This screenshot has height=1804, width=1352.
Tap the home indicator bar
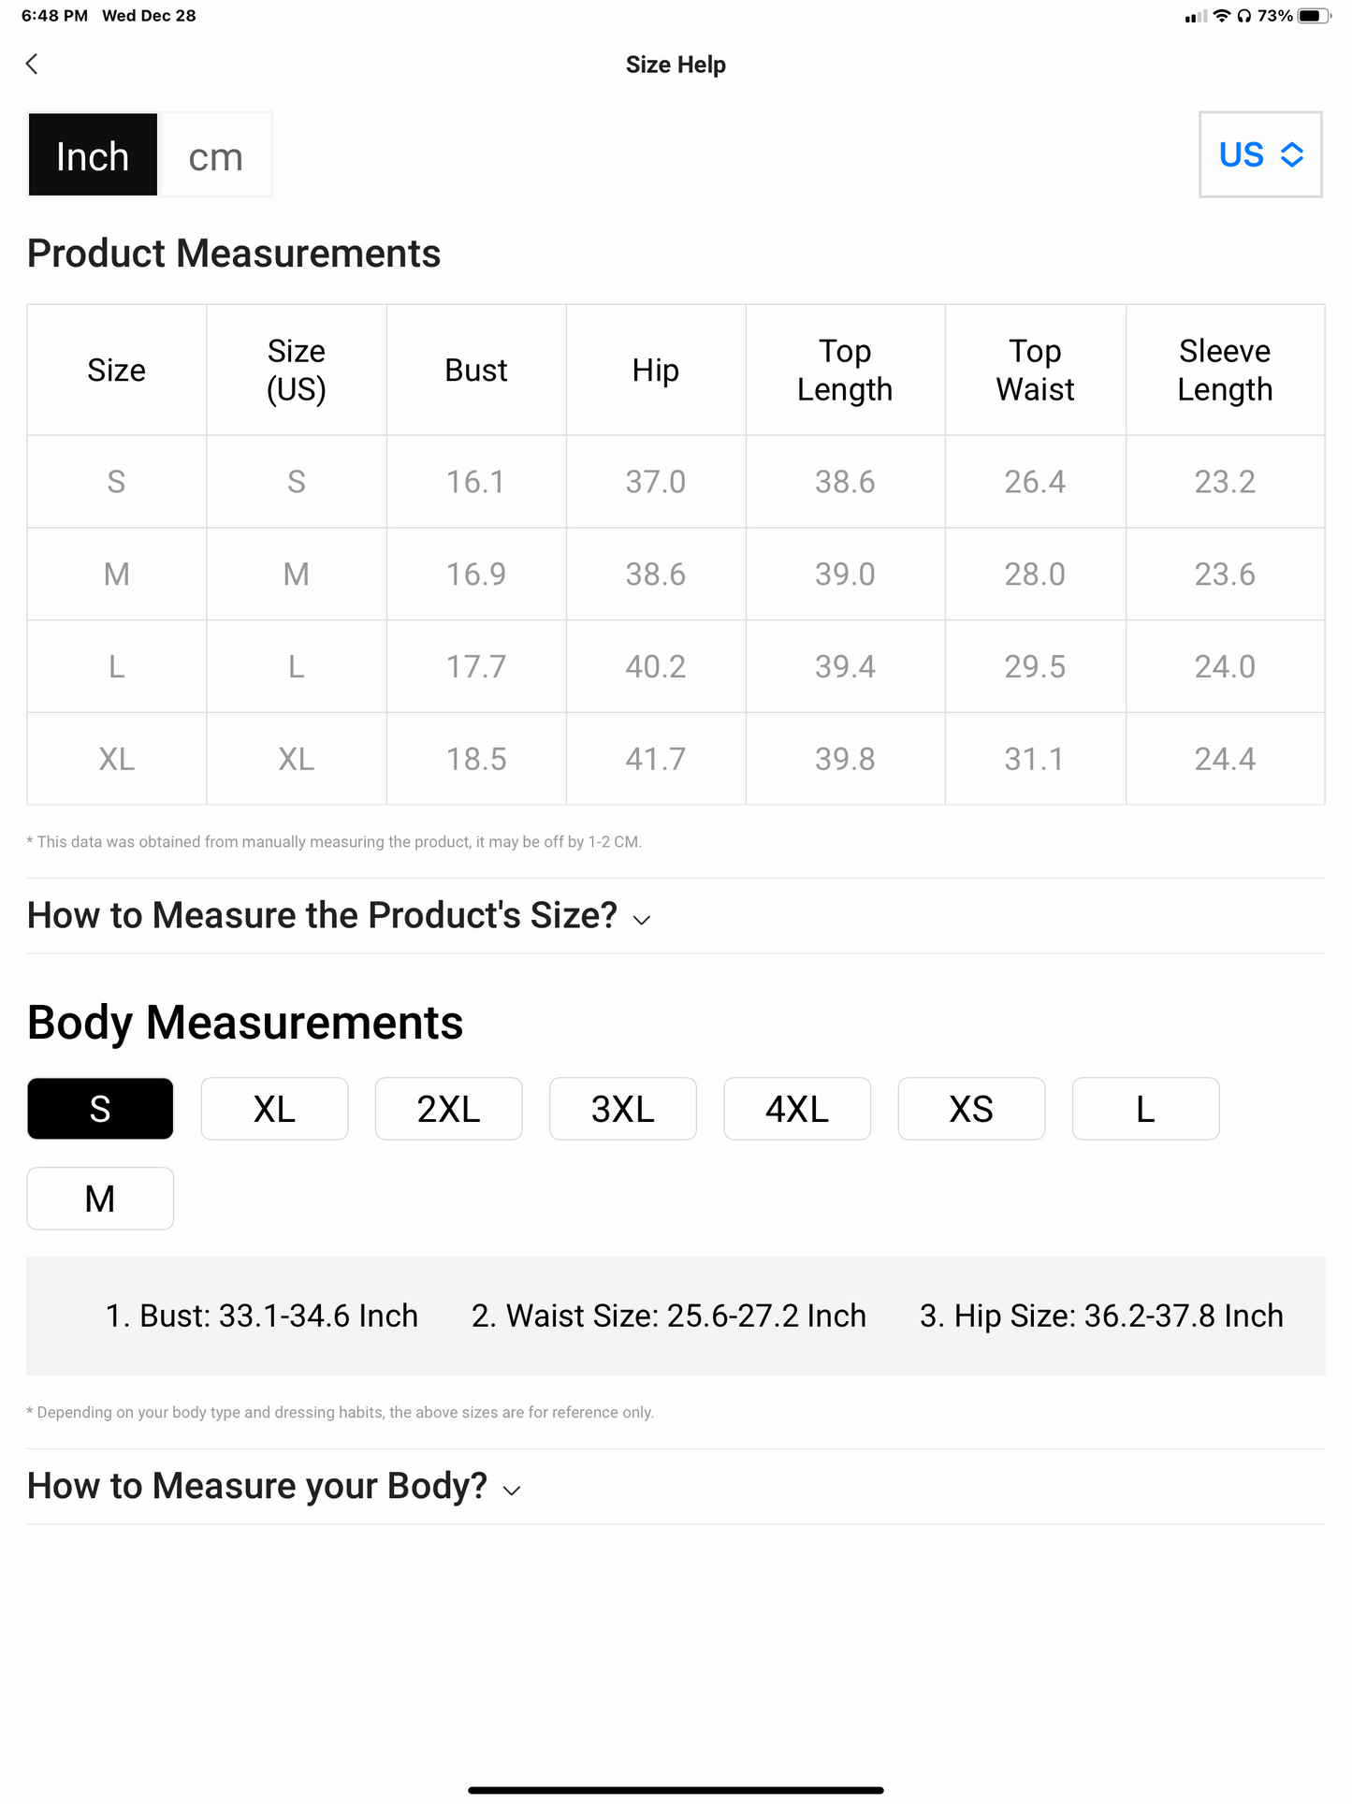click(x=676, y=1790)
